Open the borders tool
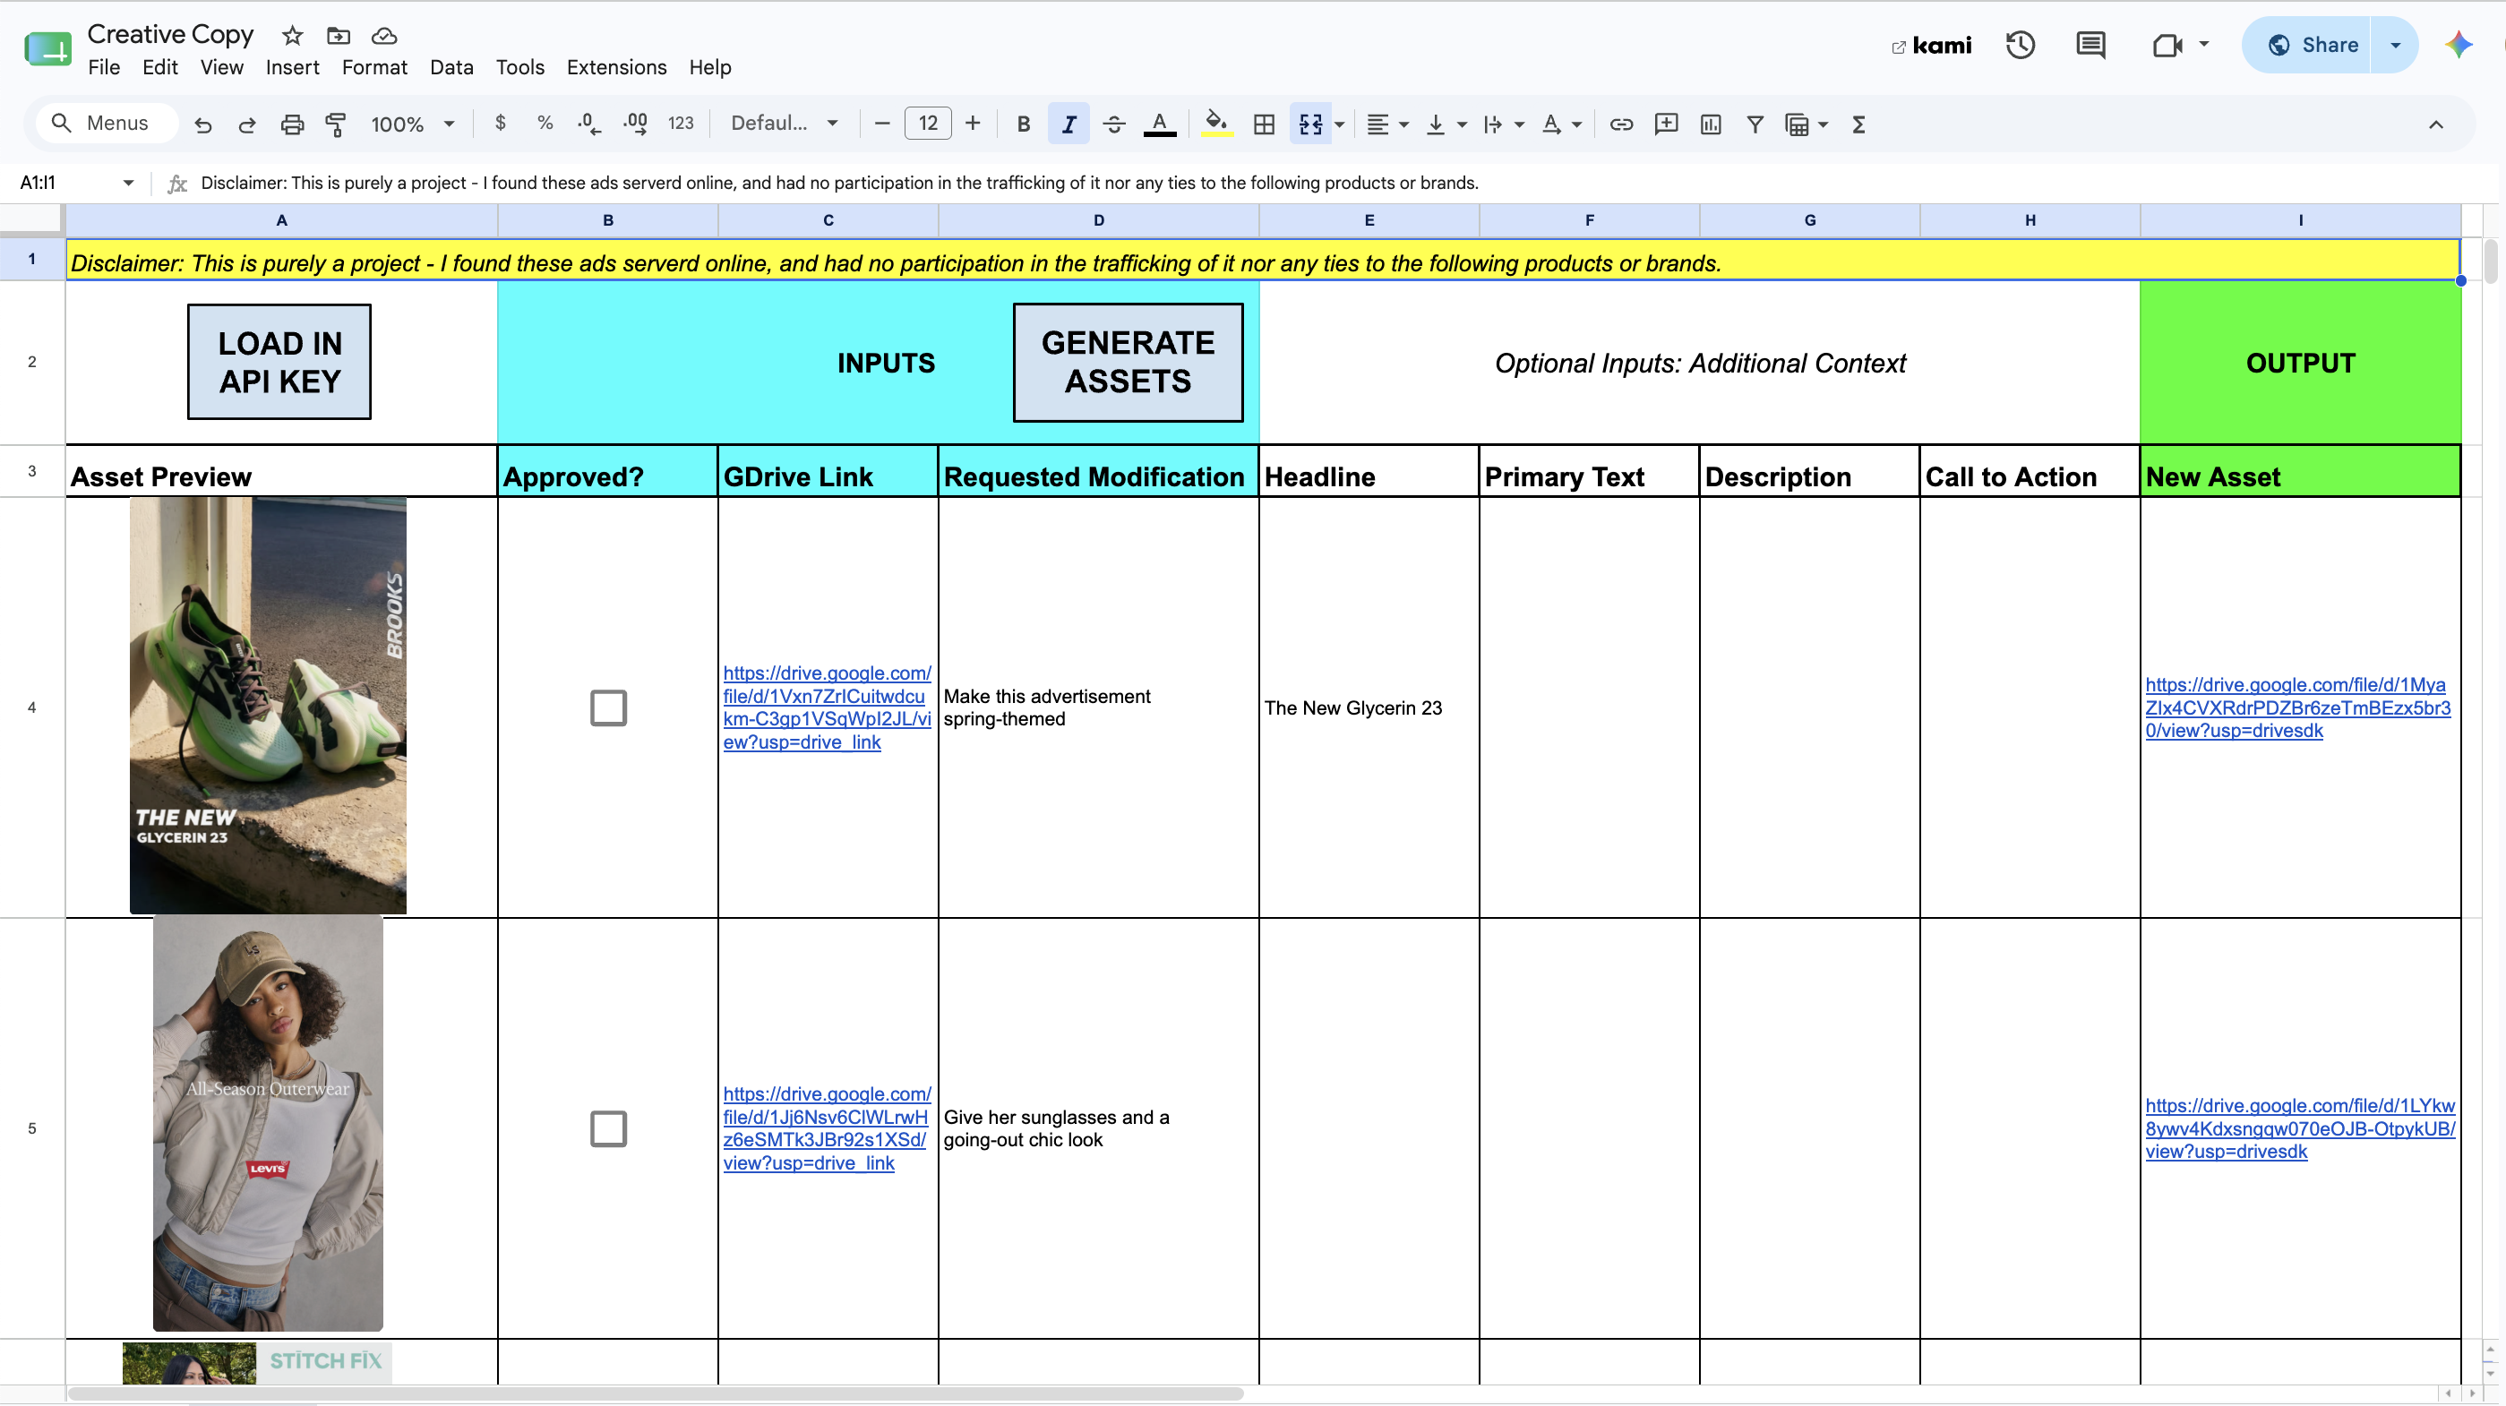 (1264, 124)
